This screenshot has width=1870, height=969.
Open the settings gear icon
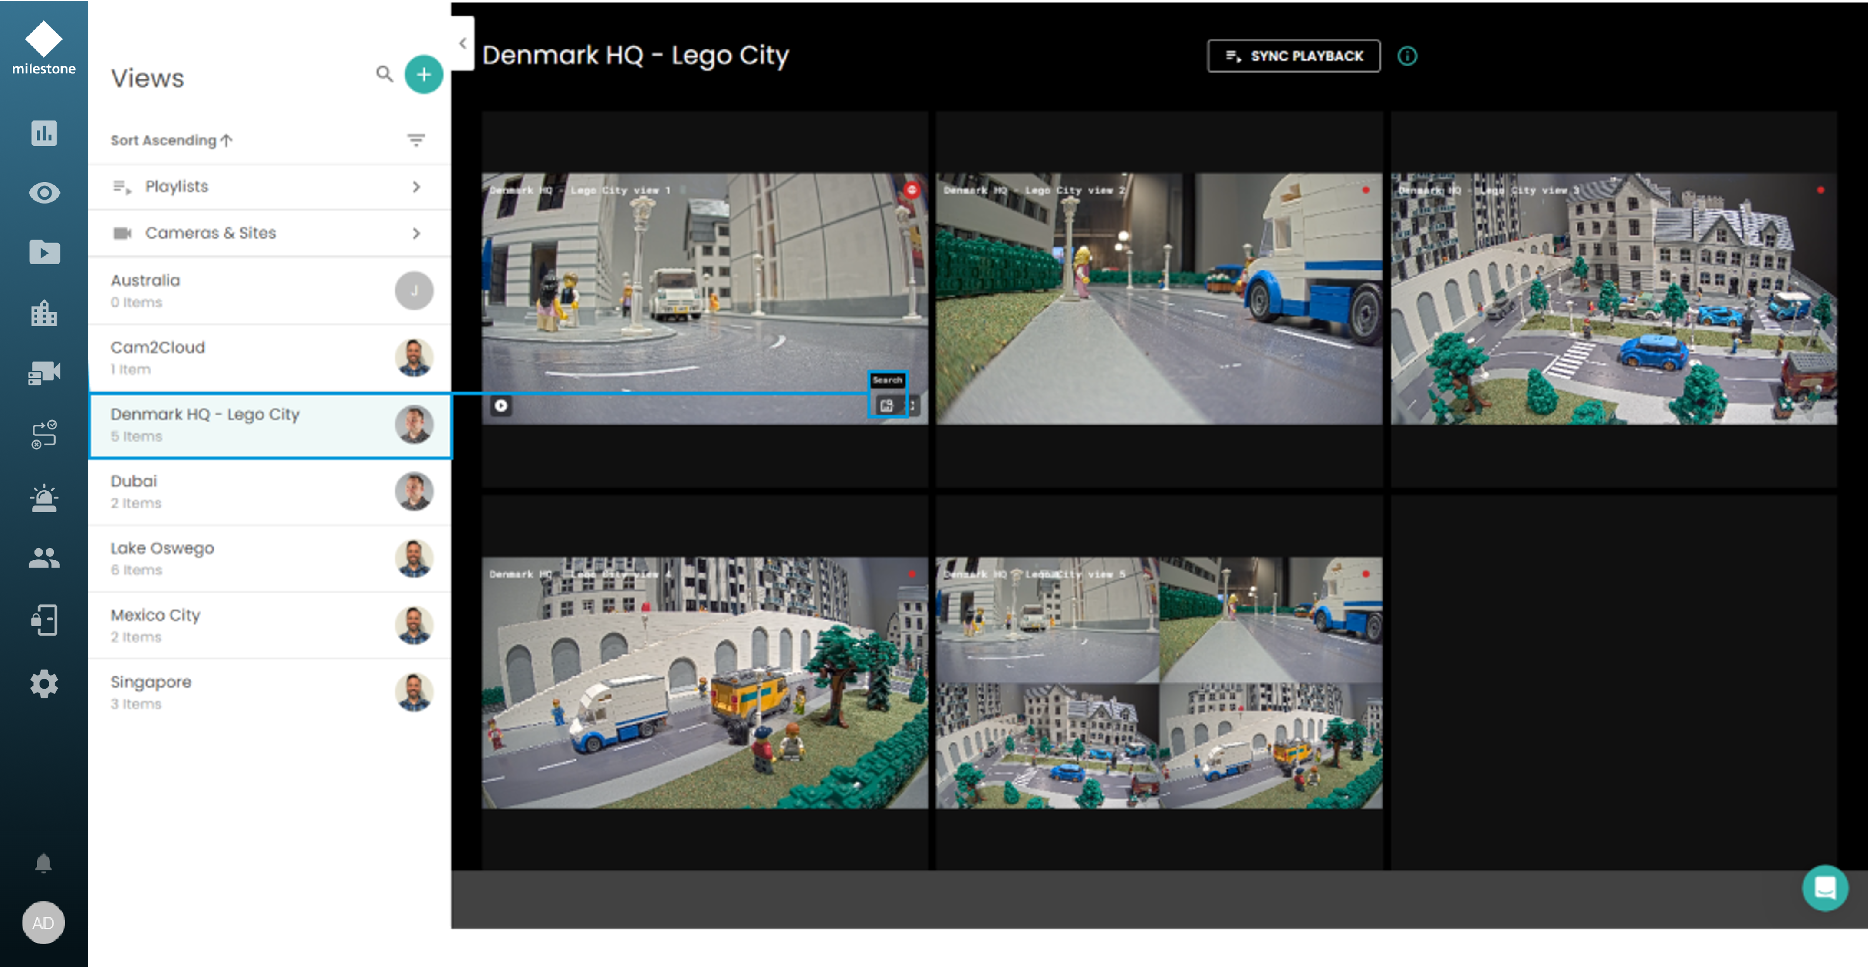[43, 684]
